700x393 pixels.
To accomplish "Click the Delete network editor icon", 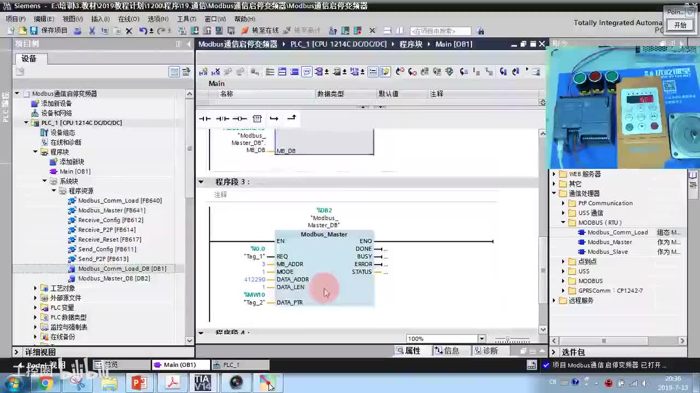I will 215,72.
